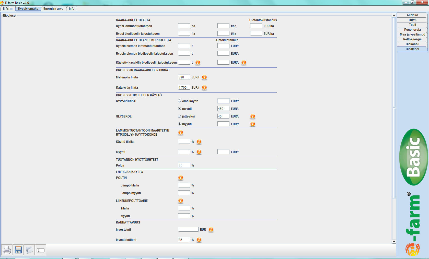Select Glyseroli myynti radio button
The width and height of the screenshot is (429, 259).
pos(179,124)
